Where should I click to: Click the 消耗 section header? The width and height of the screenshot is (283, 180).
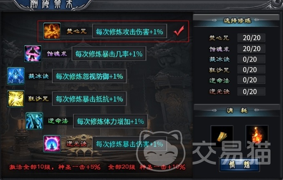tap(237, 110)
